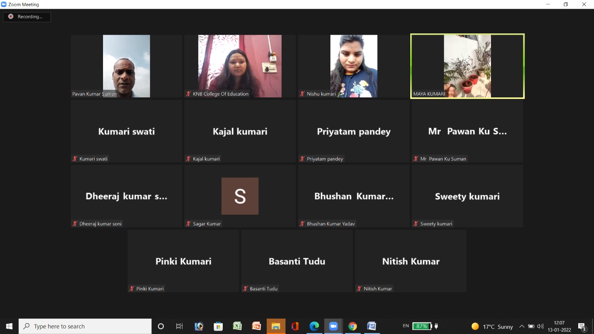Click the large "Sweety kumari" tile name
Image resolution: width=594 pixels, height=334 pixels.
[467, 197]
